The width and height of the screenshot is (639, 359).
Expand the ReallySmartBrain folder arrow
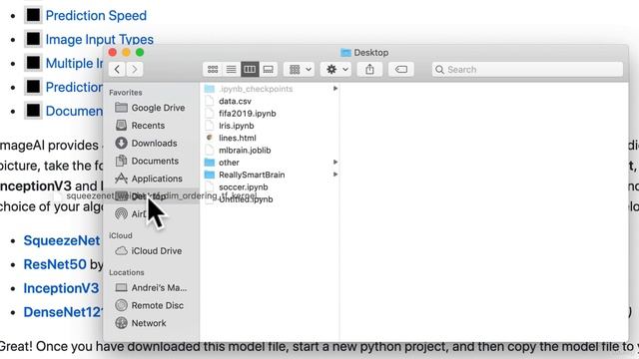tap(335, 175)
